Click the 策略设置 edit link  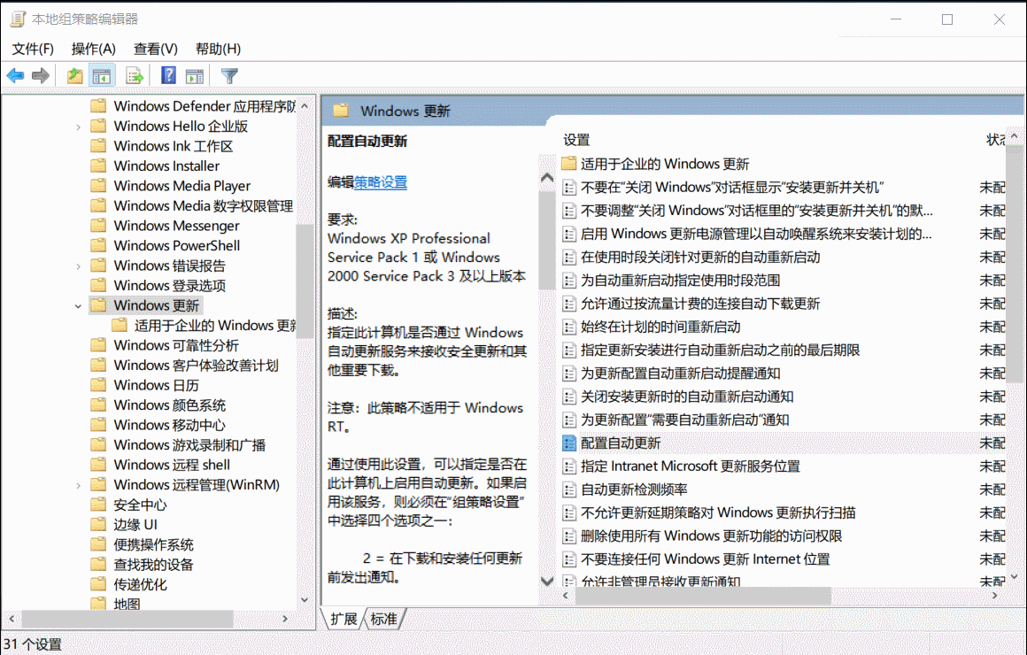click(381, 182)
